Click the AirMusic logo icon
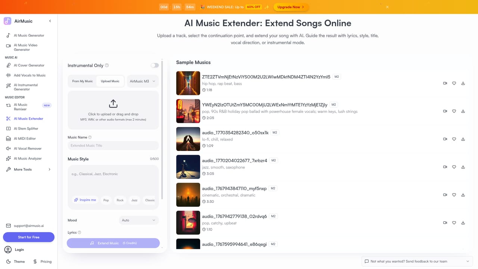This screenshot has width=478, height=269. tap(7, 21)
